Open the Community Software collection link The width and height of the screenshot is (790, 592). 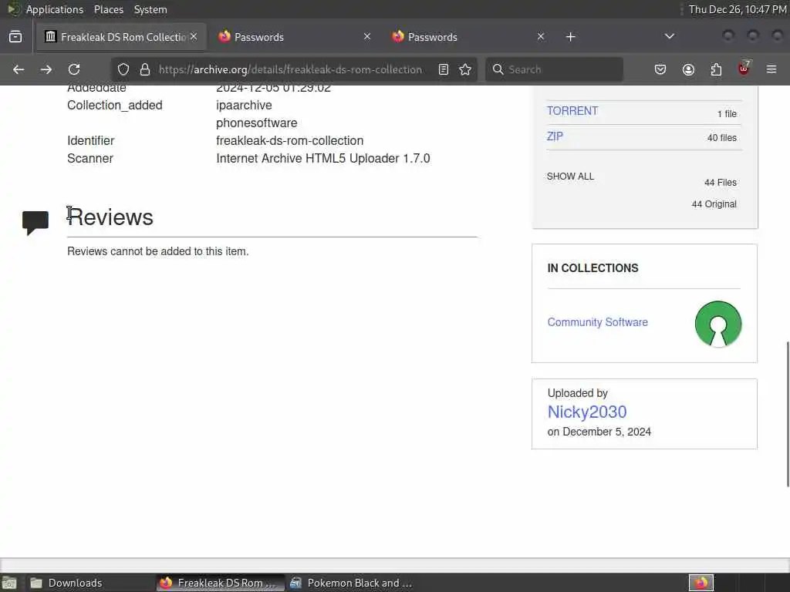(x=598, y=322)
